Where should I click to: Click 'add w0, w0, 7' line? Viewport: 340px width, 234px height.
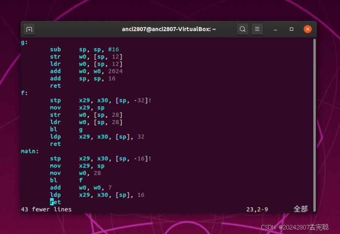point(81,188)
